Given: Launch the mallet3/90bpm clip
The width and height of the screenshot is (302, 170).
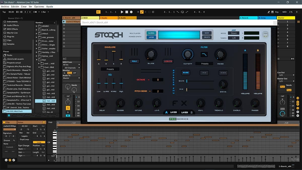Looking at the screenshot, I should [64, 22].
